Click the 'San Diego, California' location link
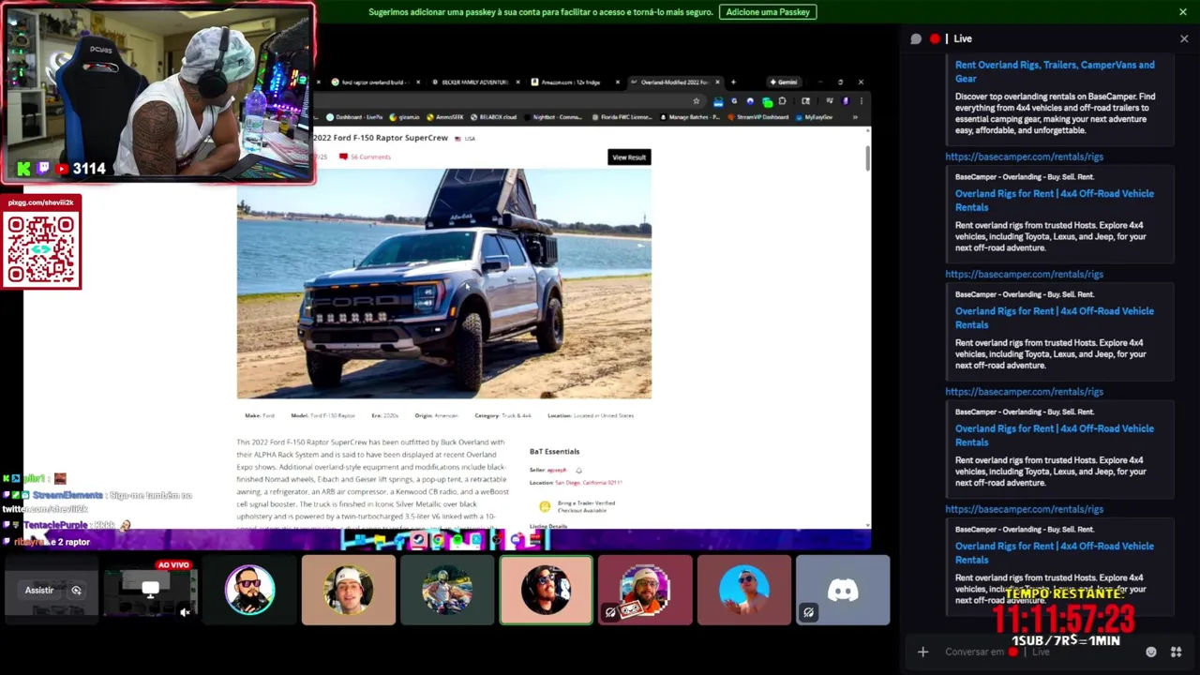1200x675 pixels. pos(589,482)
